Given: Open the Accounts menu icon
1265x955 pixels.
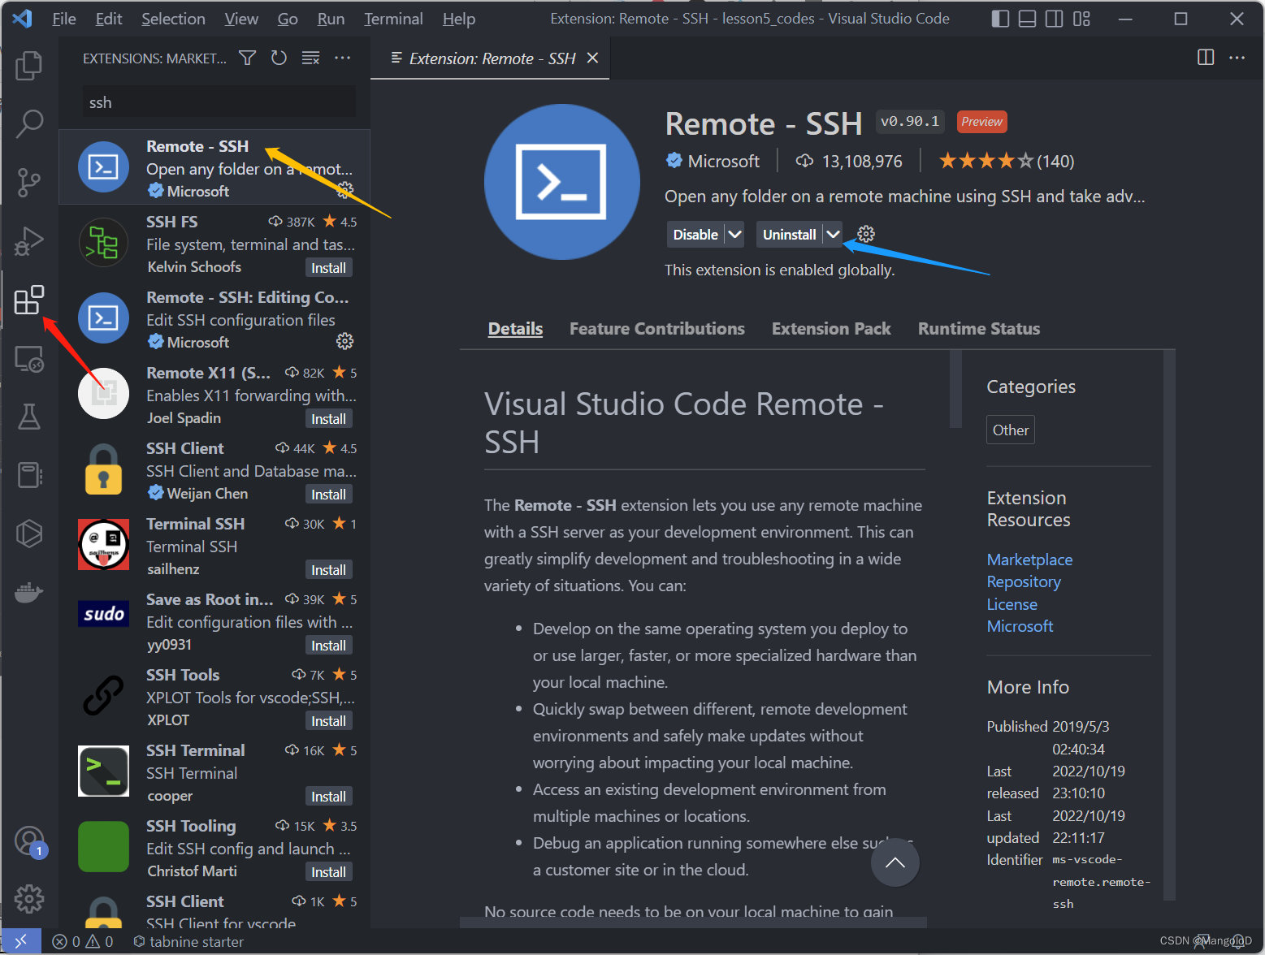Looking at the screenshot, I should [x=29, y=840].
